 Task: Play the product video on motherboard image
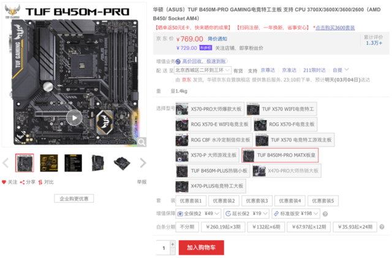coord(74,118)
